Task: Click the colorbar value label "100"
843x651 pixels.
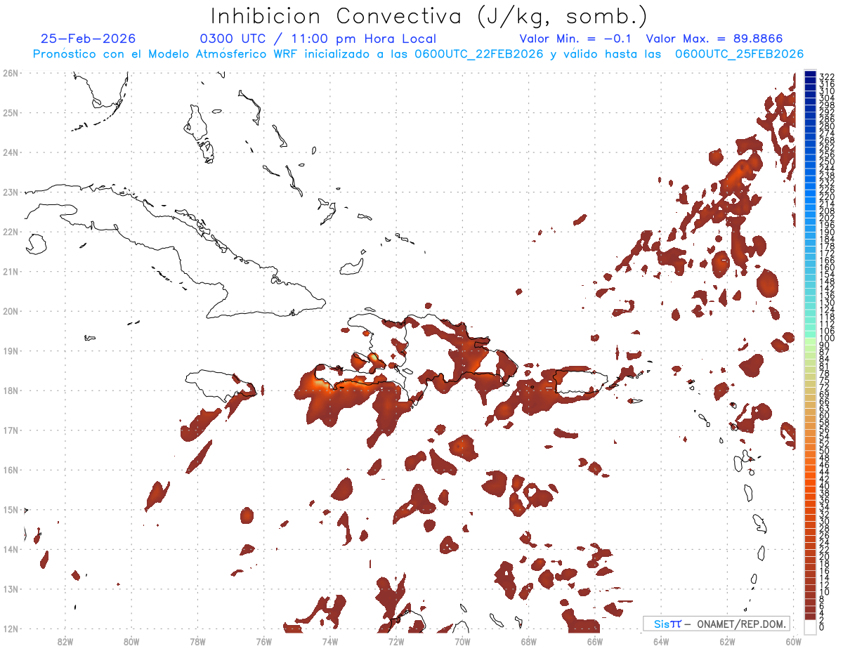Action: (827, 338)
